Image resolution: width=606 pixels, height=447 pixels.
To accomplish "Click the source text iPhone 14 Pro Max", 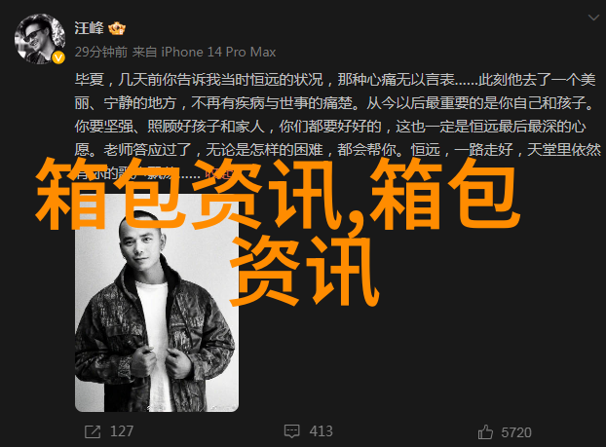I will (218, 52).
